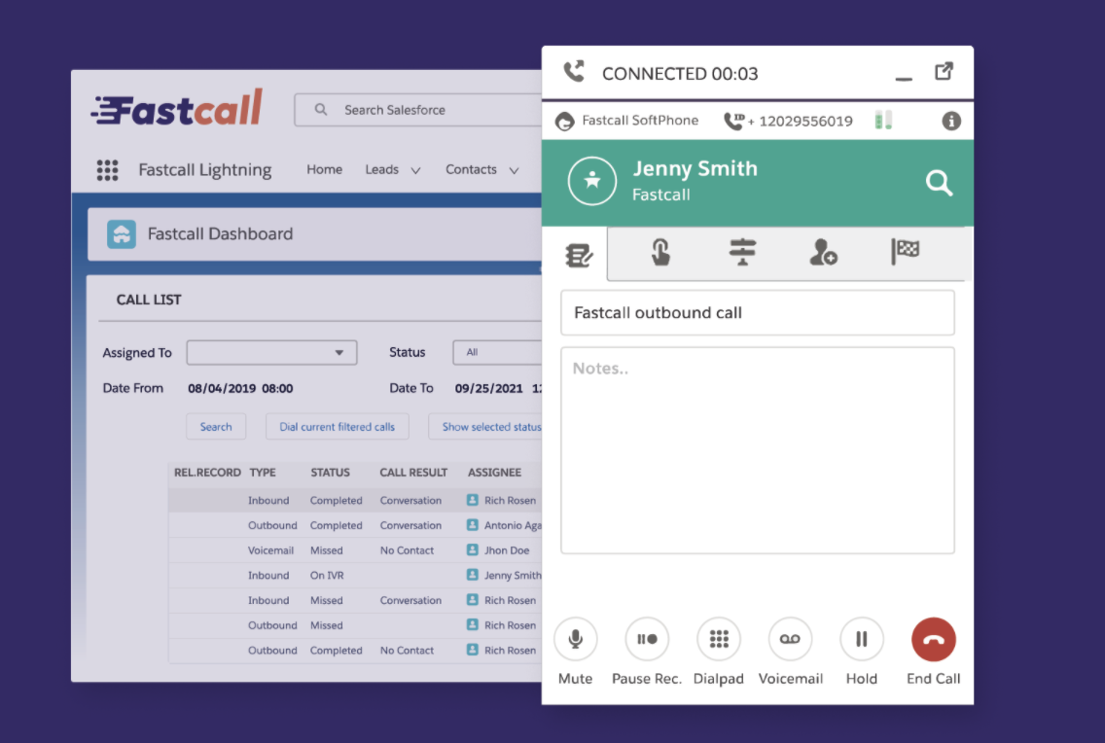Image resolution: width=1105 pixels, height=743 pixels.
Task: Click the Fastcall SoftPhone status icon
Action: tap(564, 122)
